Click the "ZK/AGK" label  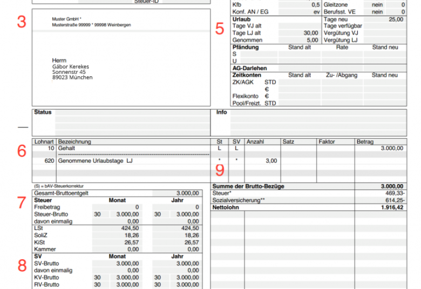tap(243, 82)
